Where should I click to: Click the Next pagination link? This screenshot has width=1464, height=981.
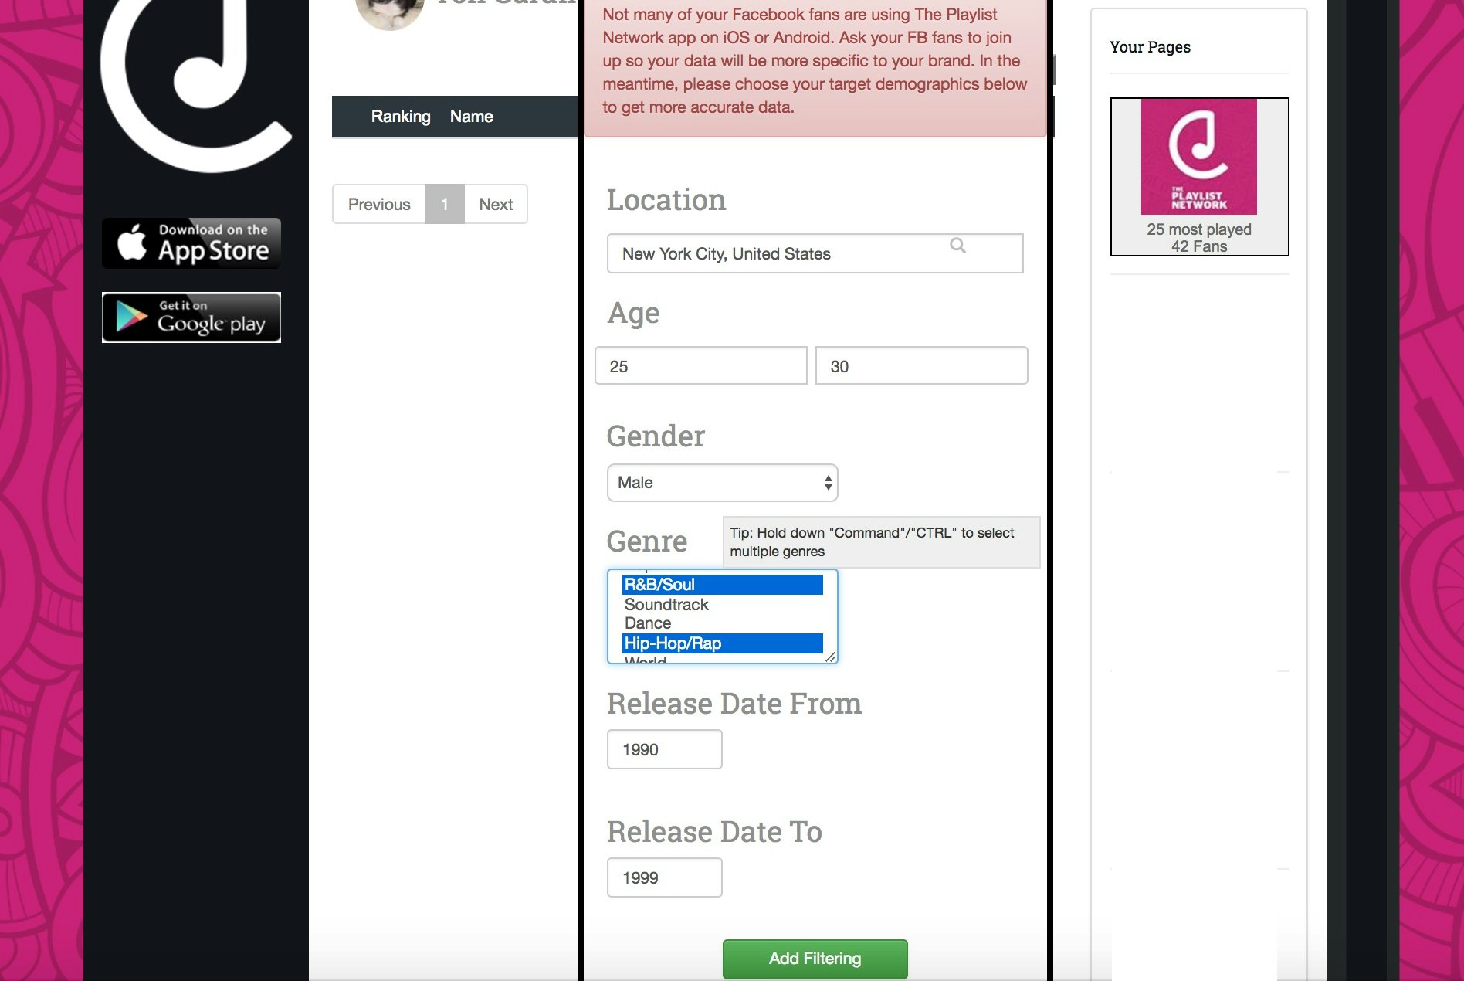click(495, 204)
